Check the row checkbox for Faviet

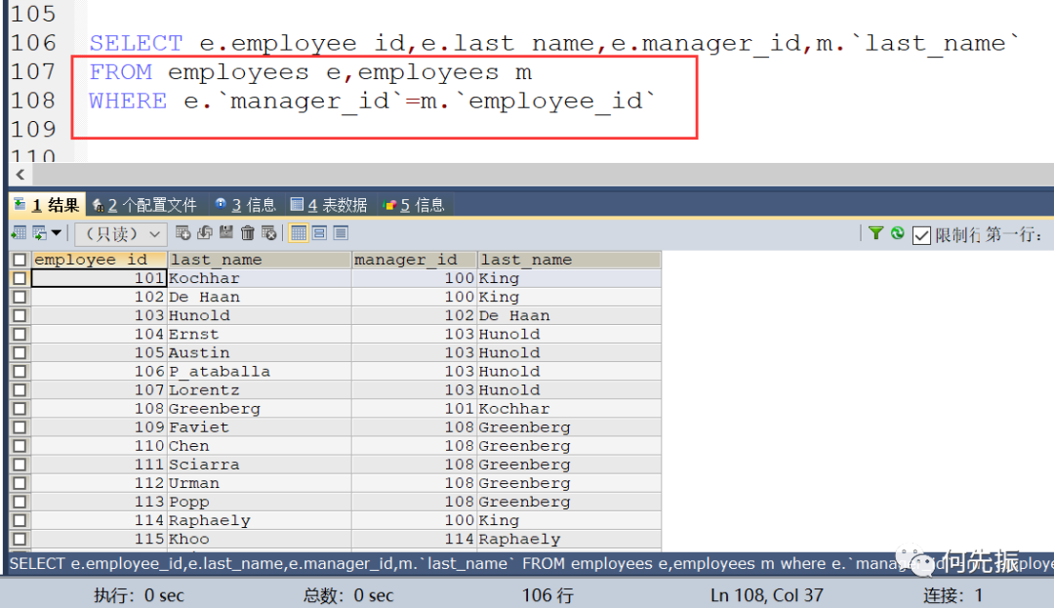[20, 426]
